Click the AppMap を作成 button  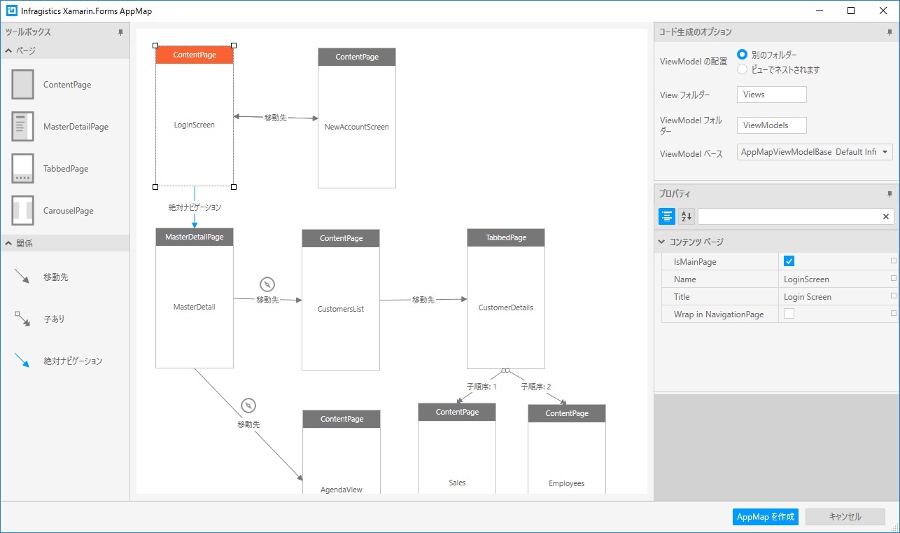click(x=766, y=517)
